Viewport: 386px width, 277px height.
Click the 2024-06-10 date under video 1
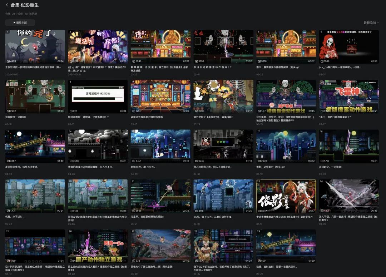[12, 74]
